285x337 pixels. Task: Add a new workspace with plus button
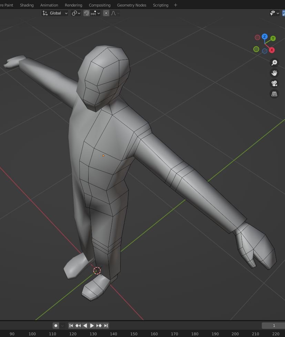(175, 5)
